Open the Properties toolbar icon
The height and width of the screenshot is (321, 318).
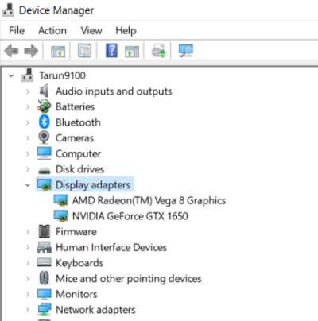84,50
